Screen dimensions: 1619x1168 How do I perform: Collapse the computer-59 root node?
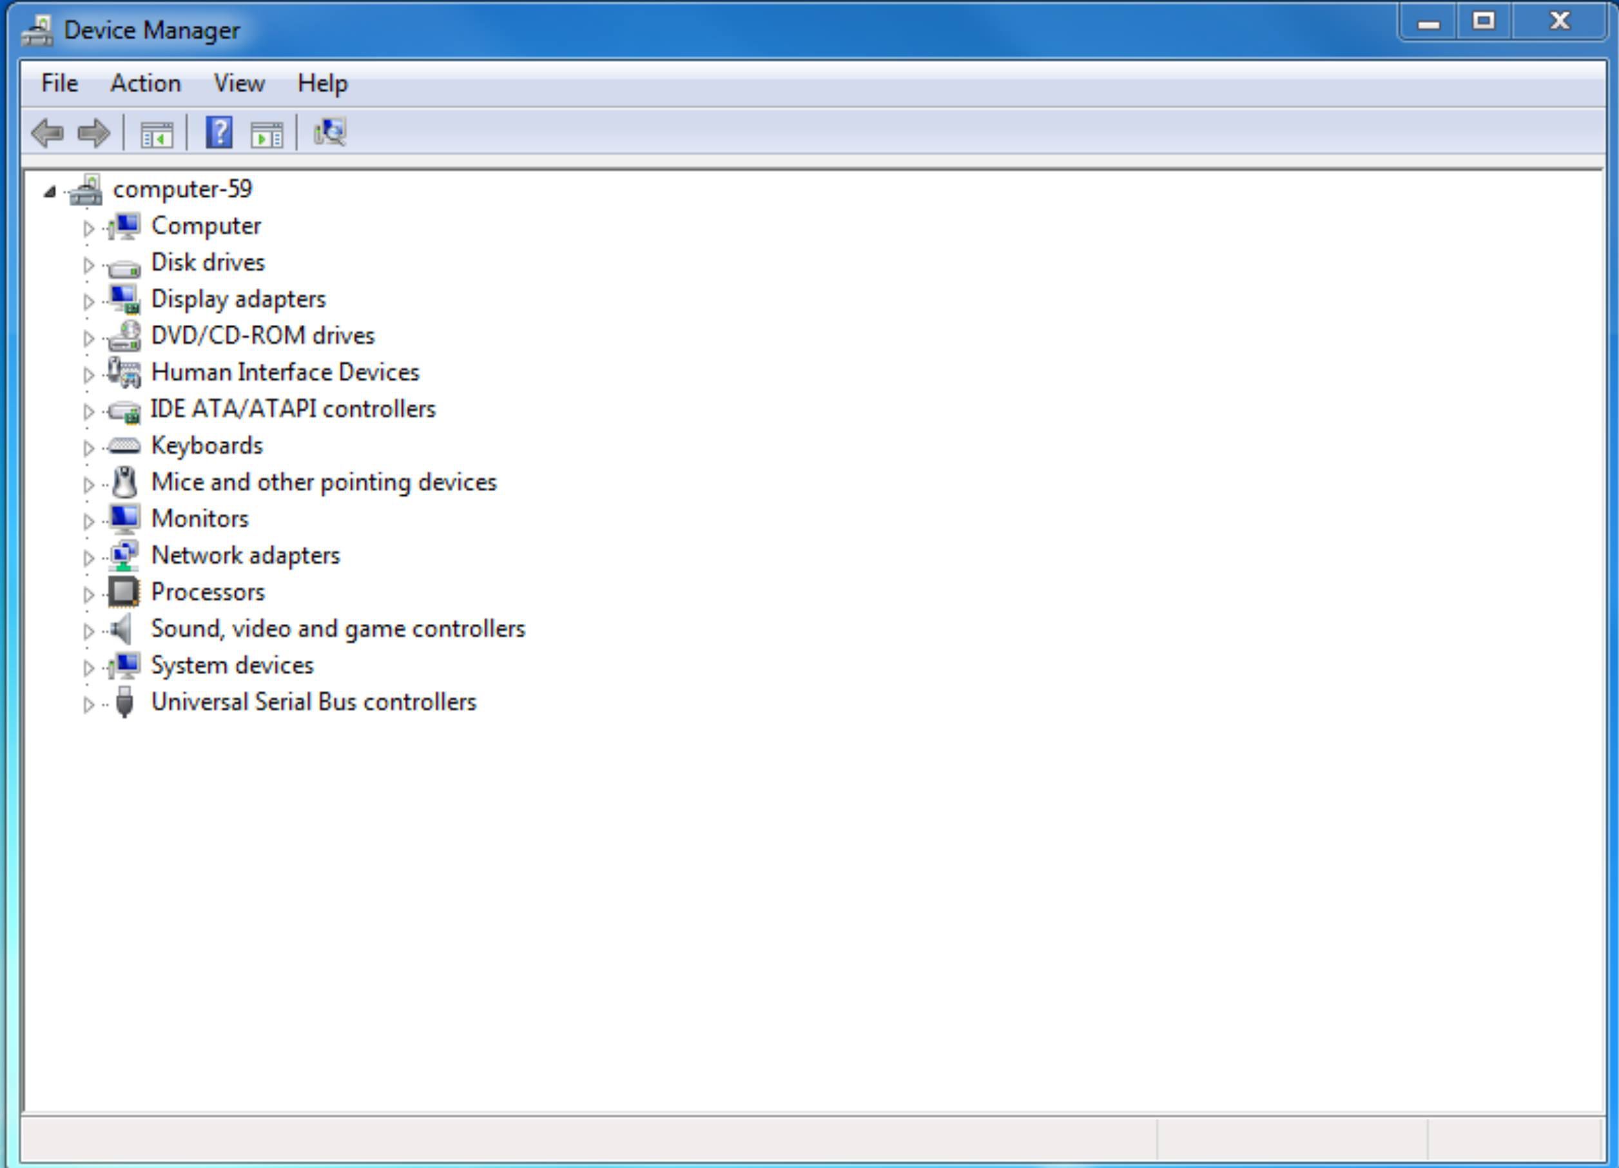click(49, 191)
